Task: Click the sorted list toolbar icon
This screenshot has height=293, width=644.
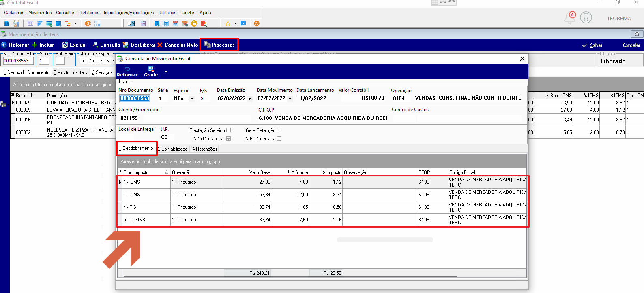Action: 40,23
